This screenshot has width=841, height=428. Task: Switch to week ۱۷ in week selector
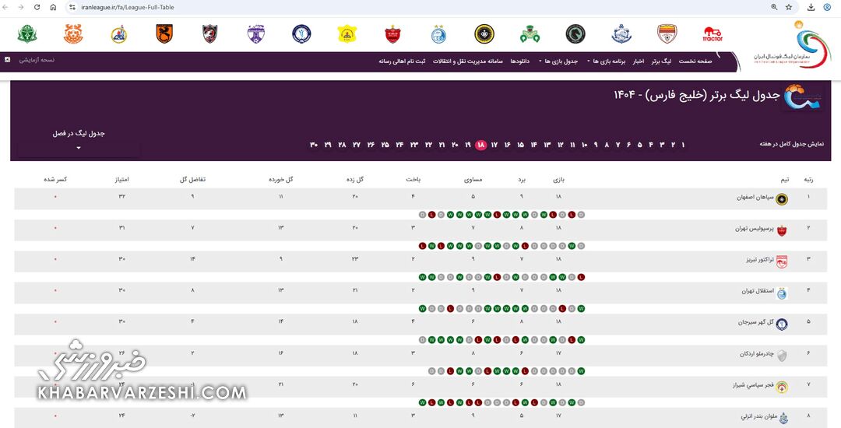(x=494, y=145)
